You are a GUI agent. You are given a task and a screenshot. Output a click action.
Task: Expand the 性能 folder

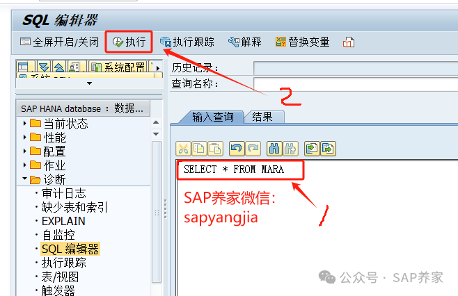[25, 137]
